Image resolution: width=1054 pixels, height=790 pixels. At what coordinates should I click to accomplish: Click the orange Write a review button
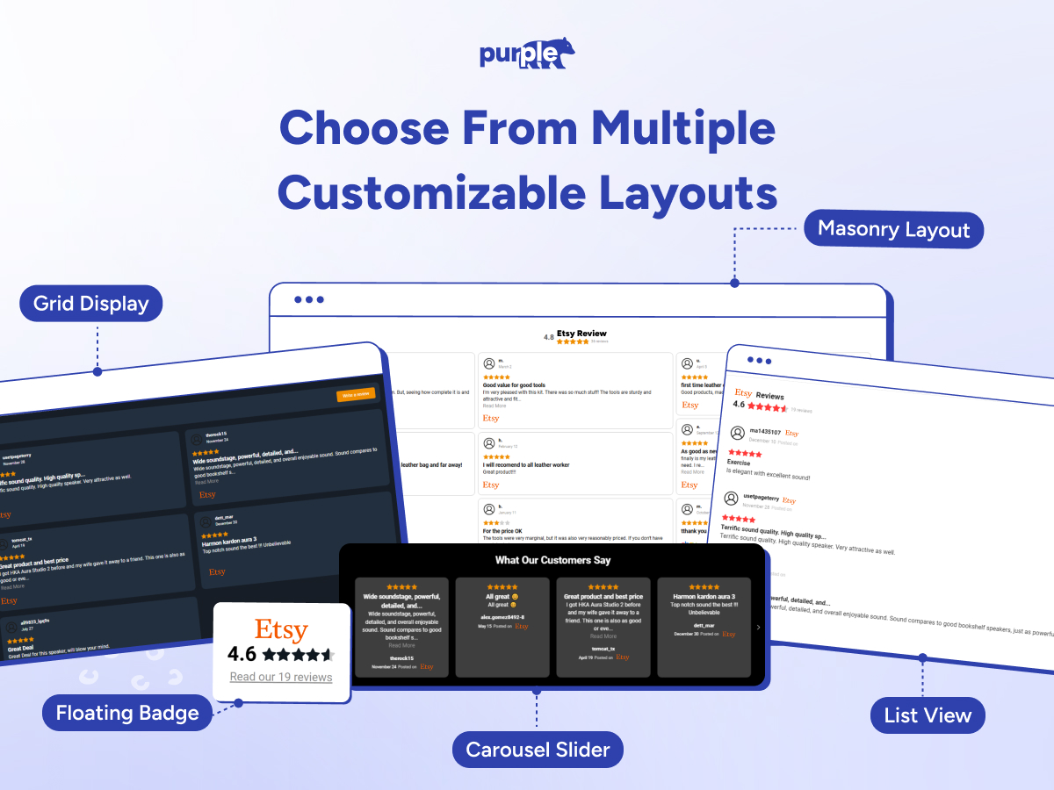coord(357,395)
